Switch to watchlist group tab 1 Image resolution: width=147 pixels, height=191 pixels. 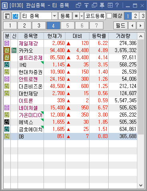click(x=10, y=25)
